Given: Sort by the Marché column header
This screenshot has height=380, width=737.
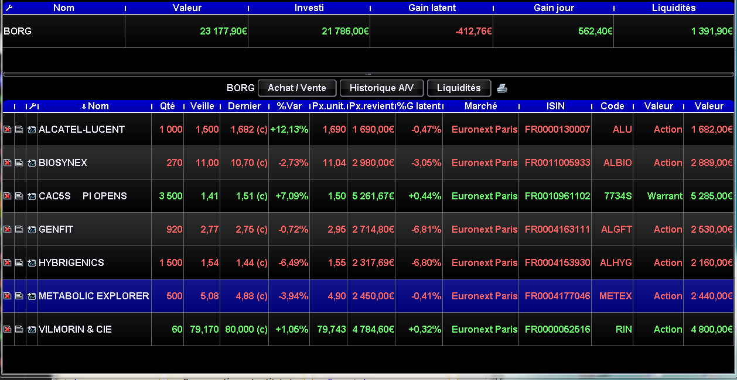Looking at the screenshot, I should coord(481,106).
